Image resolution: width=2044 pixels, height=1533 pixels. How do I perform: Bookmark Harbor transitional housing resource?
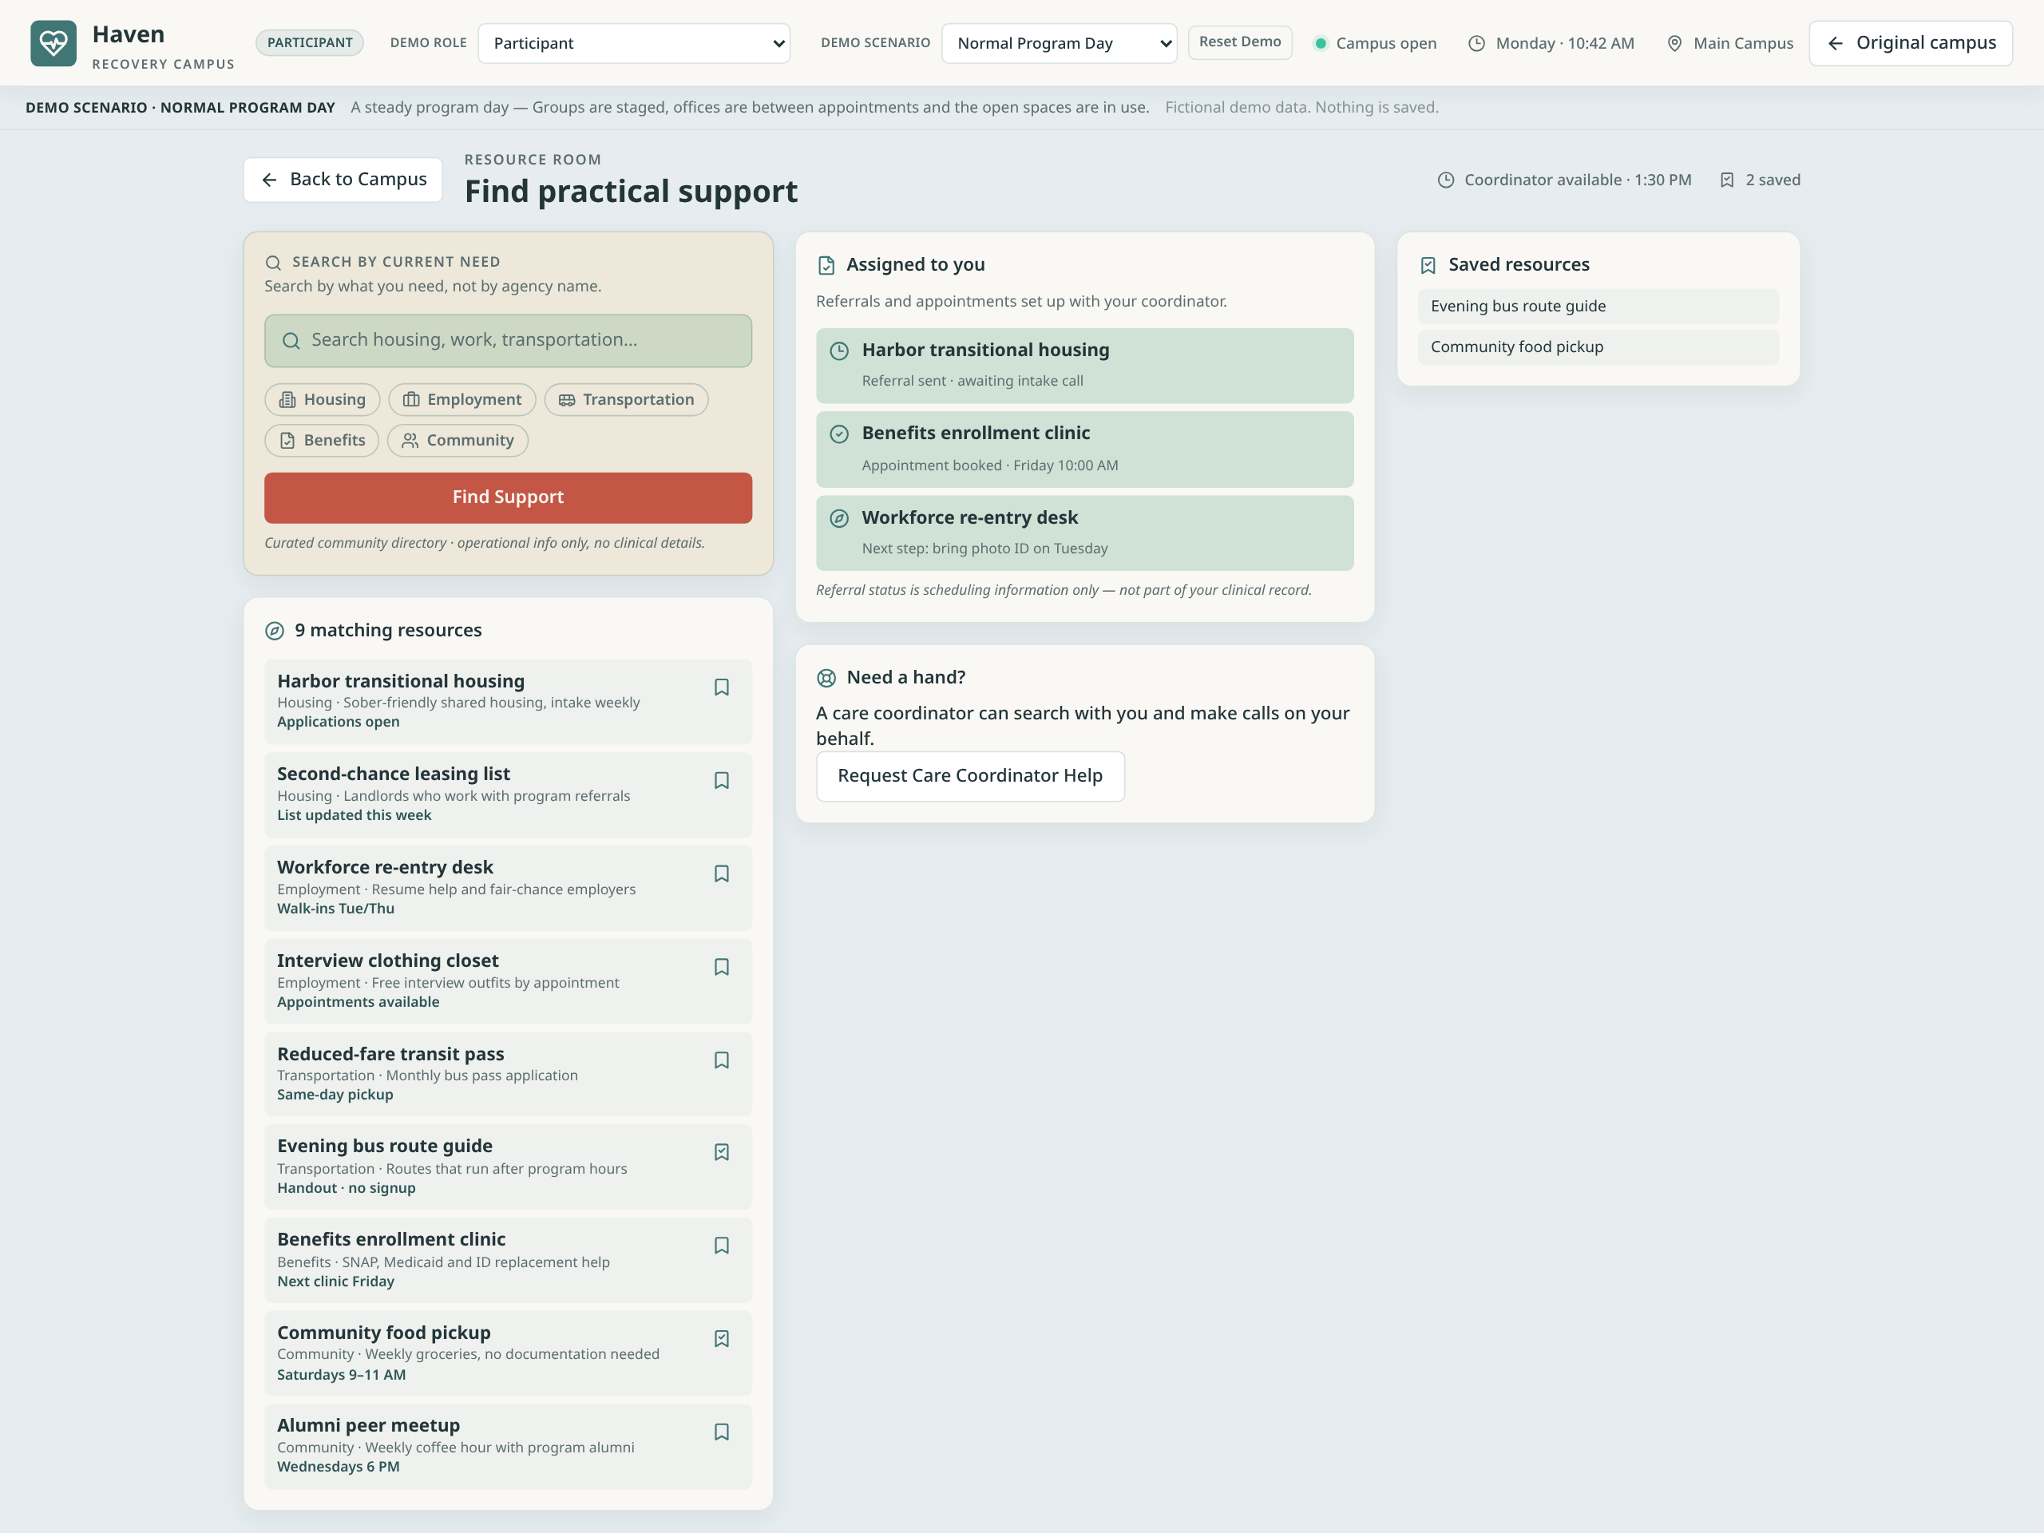722,687
